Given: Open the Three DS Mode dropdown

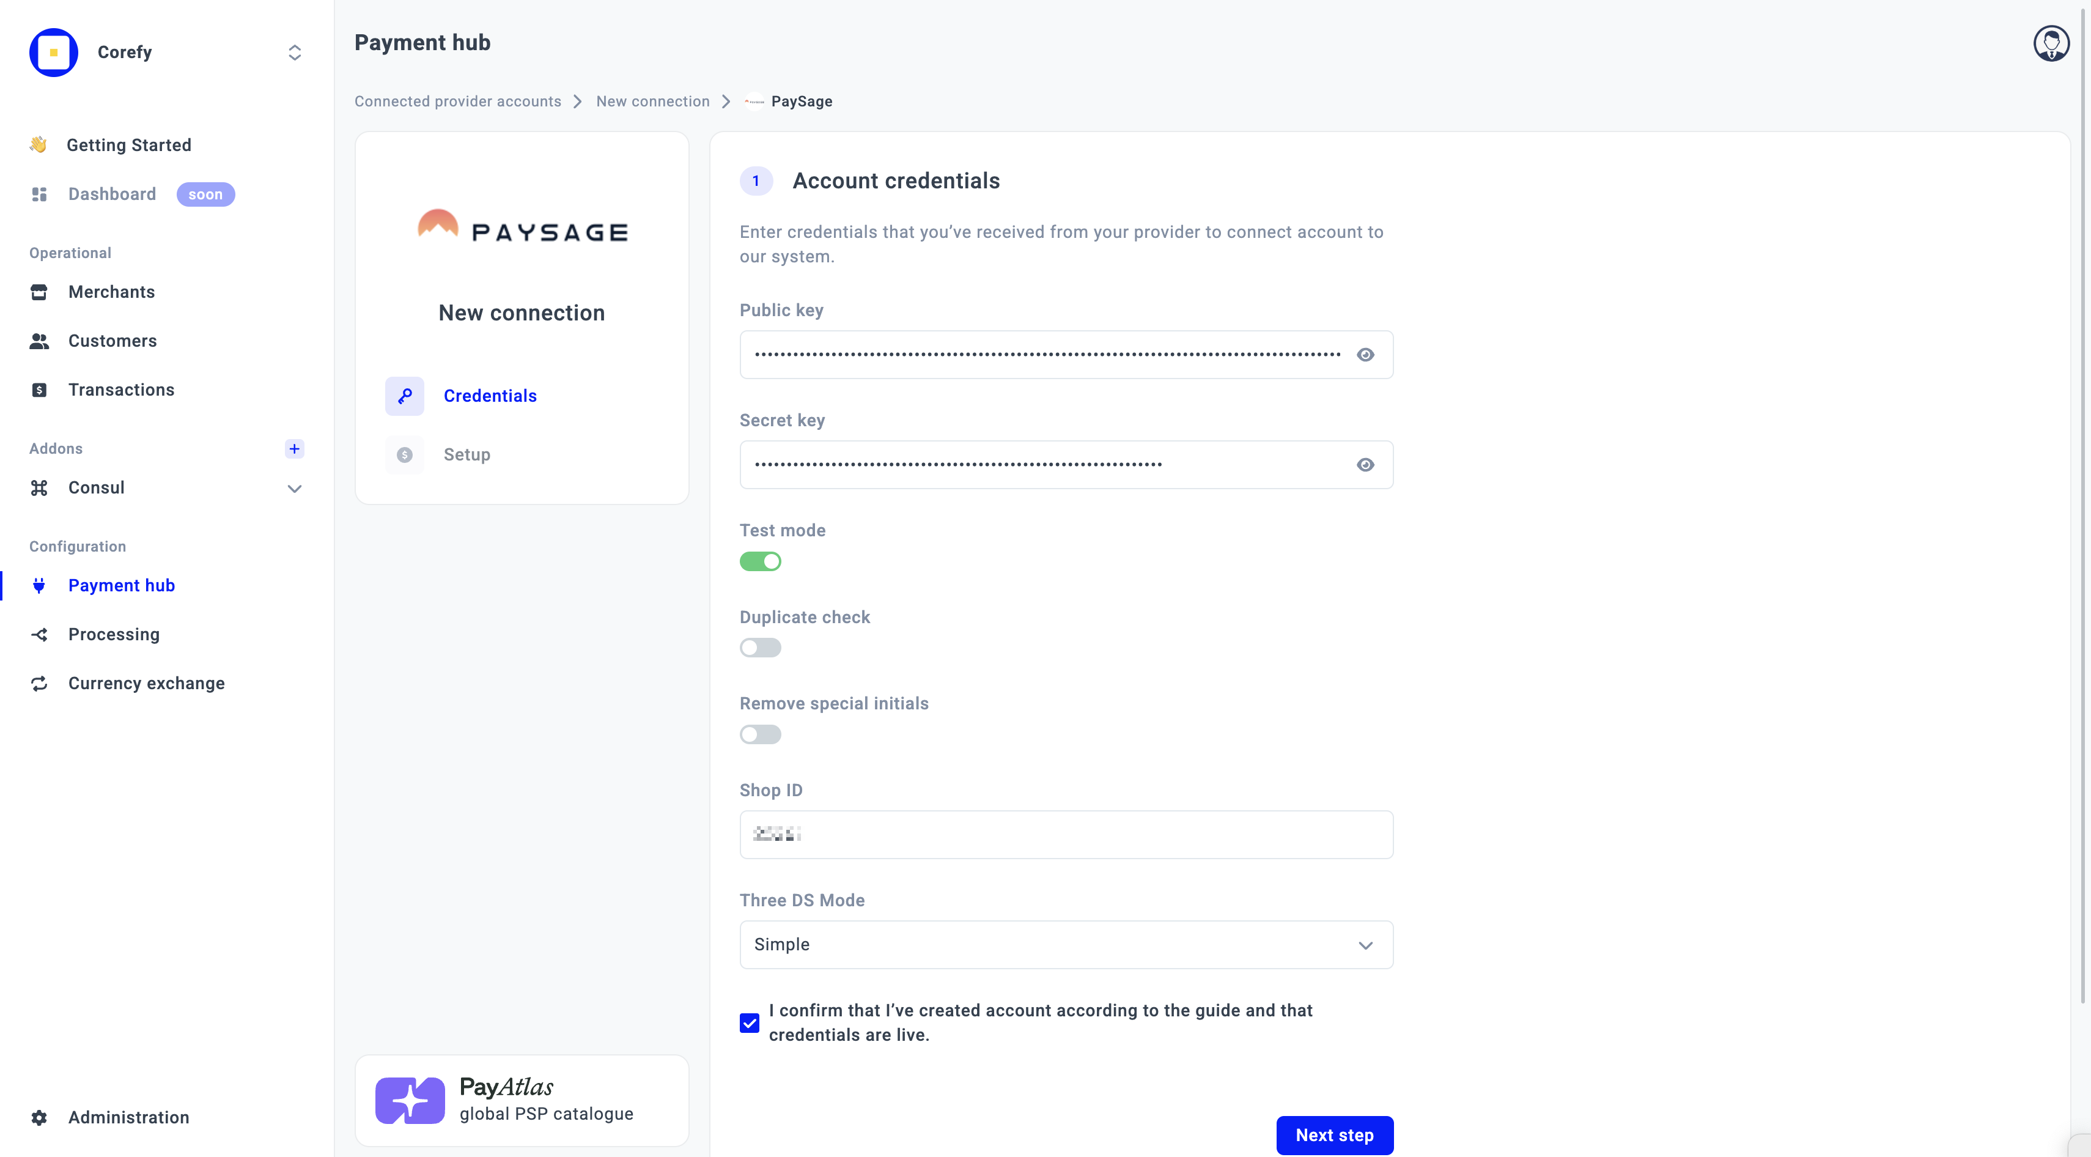Looking at the screenshot, I should pos(1066,945).
